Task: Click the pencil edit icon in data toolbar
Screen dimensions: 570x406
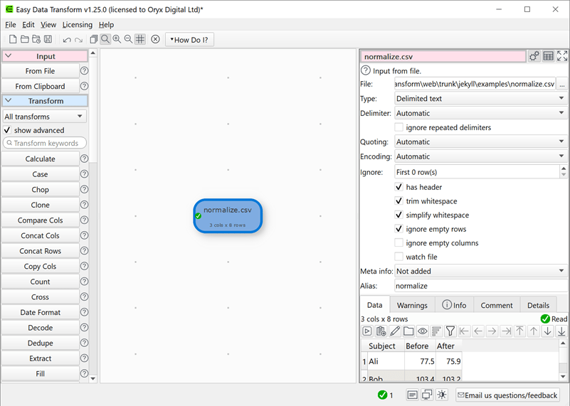Action: pyautogui.click(x=395, y=331)
